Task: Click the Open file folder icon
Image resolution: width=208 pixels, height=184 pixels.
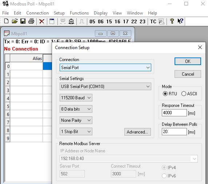Action: tap(15, 21)
